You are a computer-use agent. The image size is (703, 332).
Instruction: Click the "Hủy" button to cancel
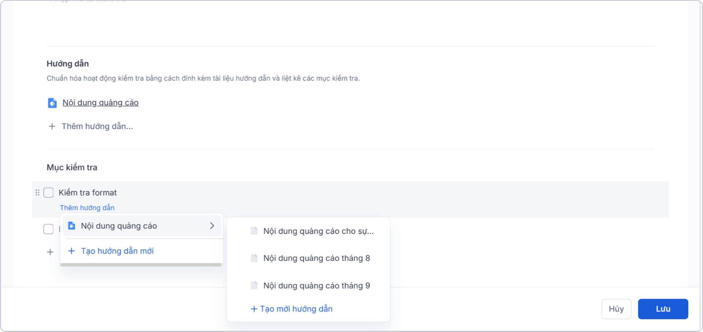pyautogui.click(x=616, y=309)
